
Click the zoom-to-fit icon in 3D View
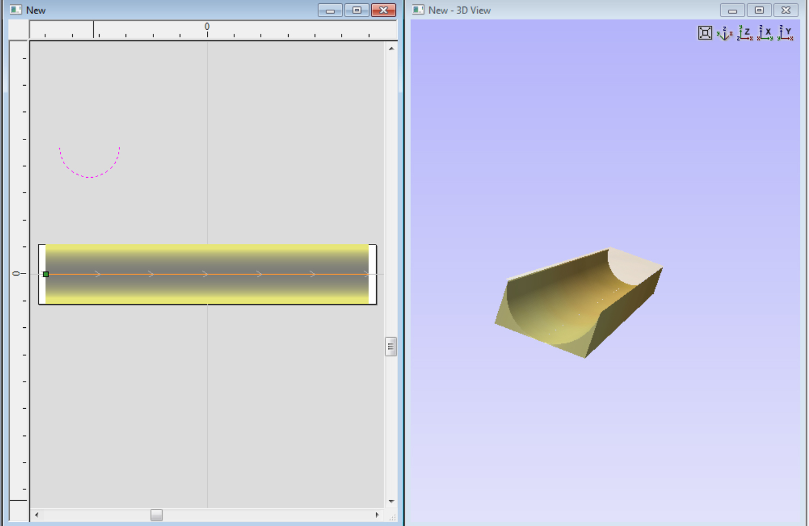click(x=705, y=33)
